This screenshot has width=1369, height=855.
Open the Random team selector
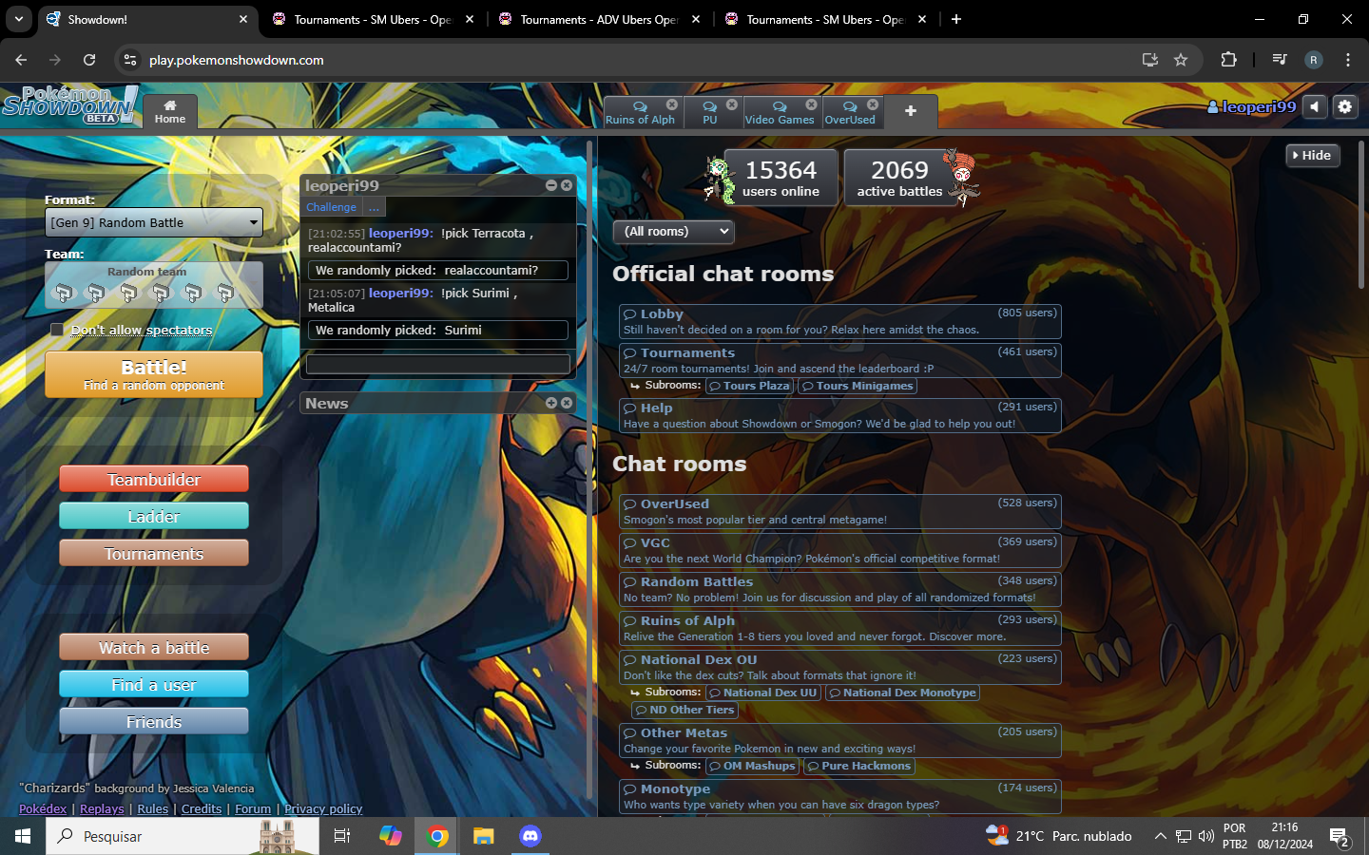pyautogui.click(x=154, y=284)
